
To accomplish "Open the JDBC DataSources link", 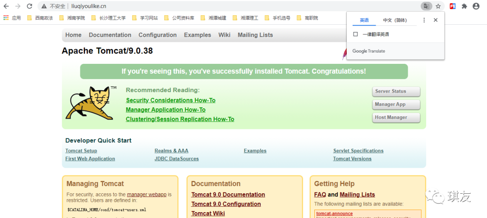I will (x=177, y=159).
